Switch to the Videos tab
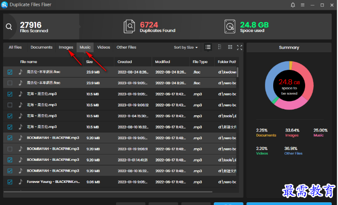 click(104, 47)
